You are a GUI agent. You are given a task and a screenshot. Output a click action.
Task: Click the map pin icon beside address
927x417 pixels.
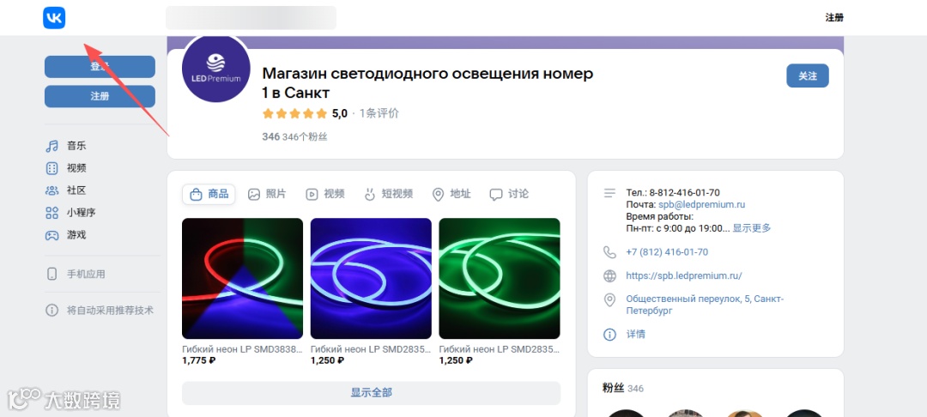[x=609, y=300]
